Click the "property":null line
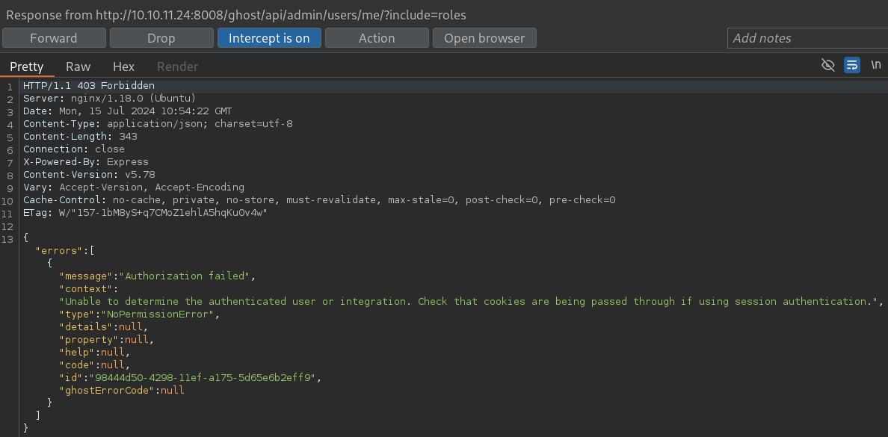The image size is (888, 437). (x=106, y=340)
